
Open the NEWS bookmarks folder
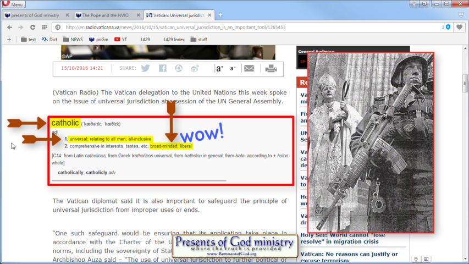[x=72, y=40]
